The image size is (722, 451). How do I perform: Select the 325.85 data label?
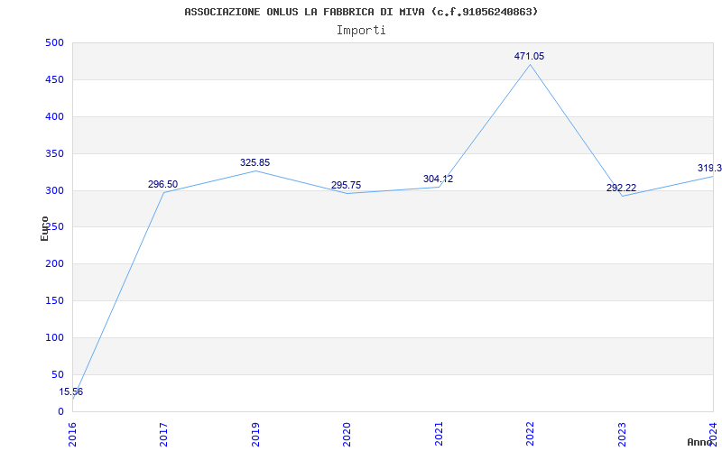pos(255,163)
